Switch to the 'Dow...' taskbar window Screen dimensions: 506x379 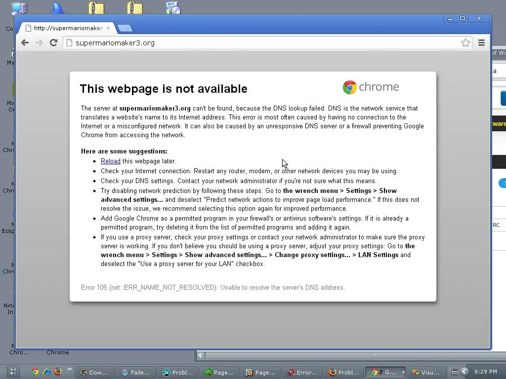(95, 373)
